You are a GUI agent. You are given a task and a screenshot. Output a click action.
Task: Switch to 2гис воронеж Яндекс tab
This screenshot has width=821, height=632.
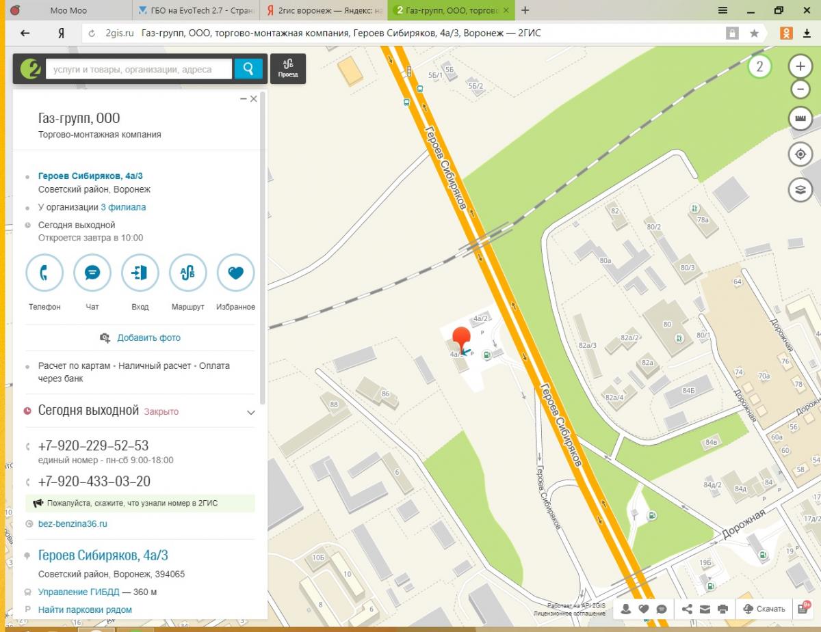[324, 10]
